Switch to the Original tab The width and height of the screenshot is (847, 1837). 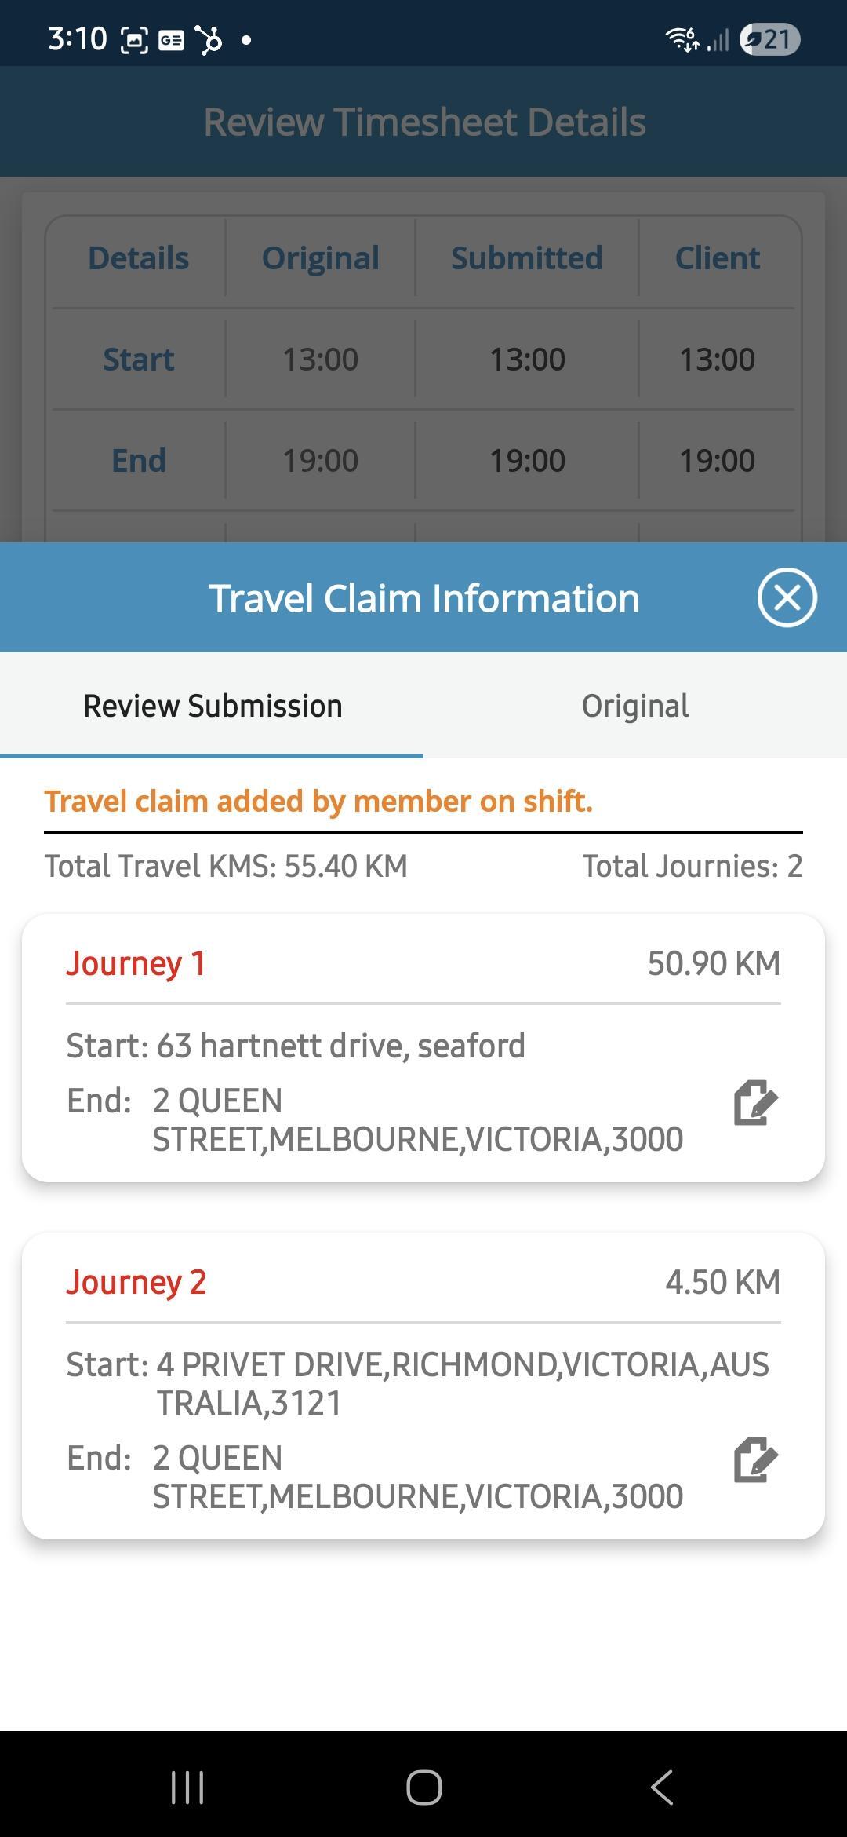click(635, 706)
